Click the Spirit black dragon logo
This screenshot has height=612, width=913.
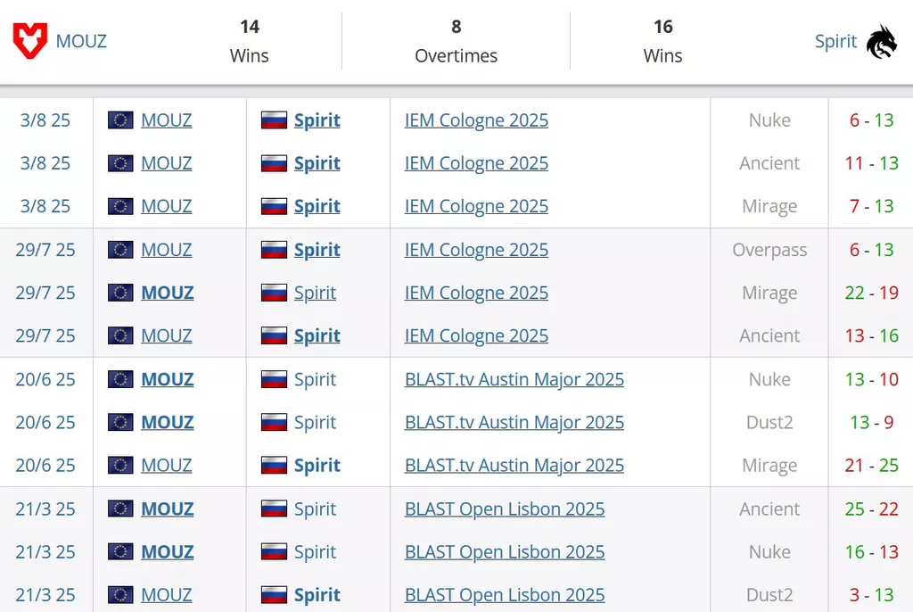point(882,41)
